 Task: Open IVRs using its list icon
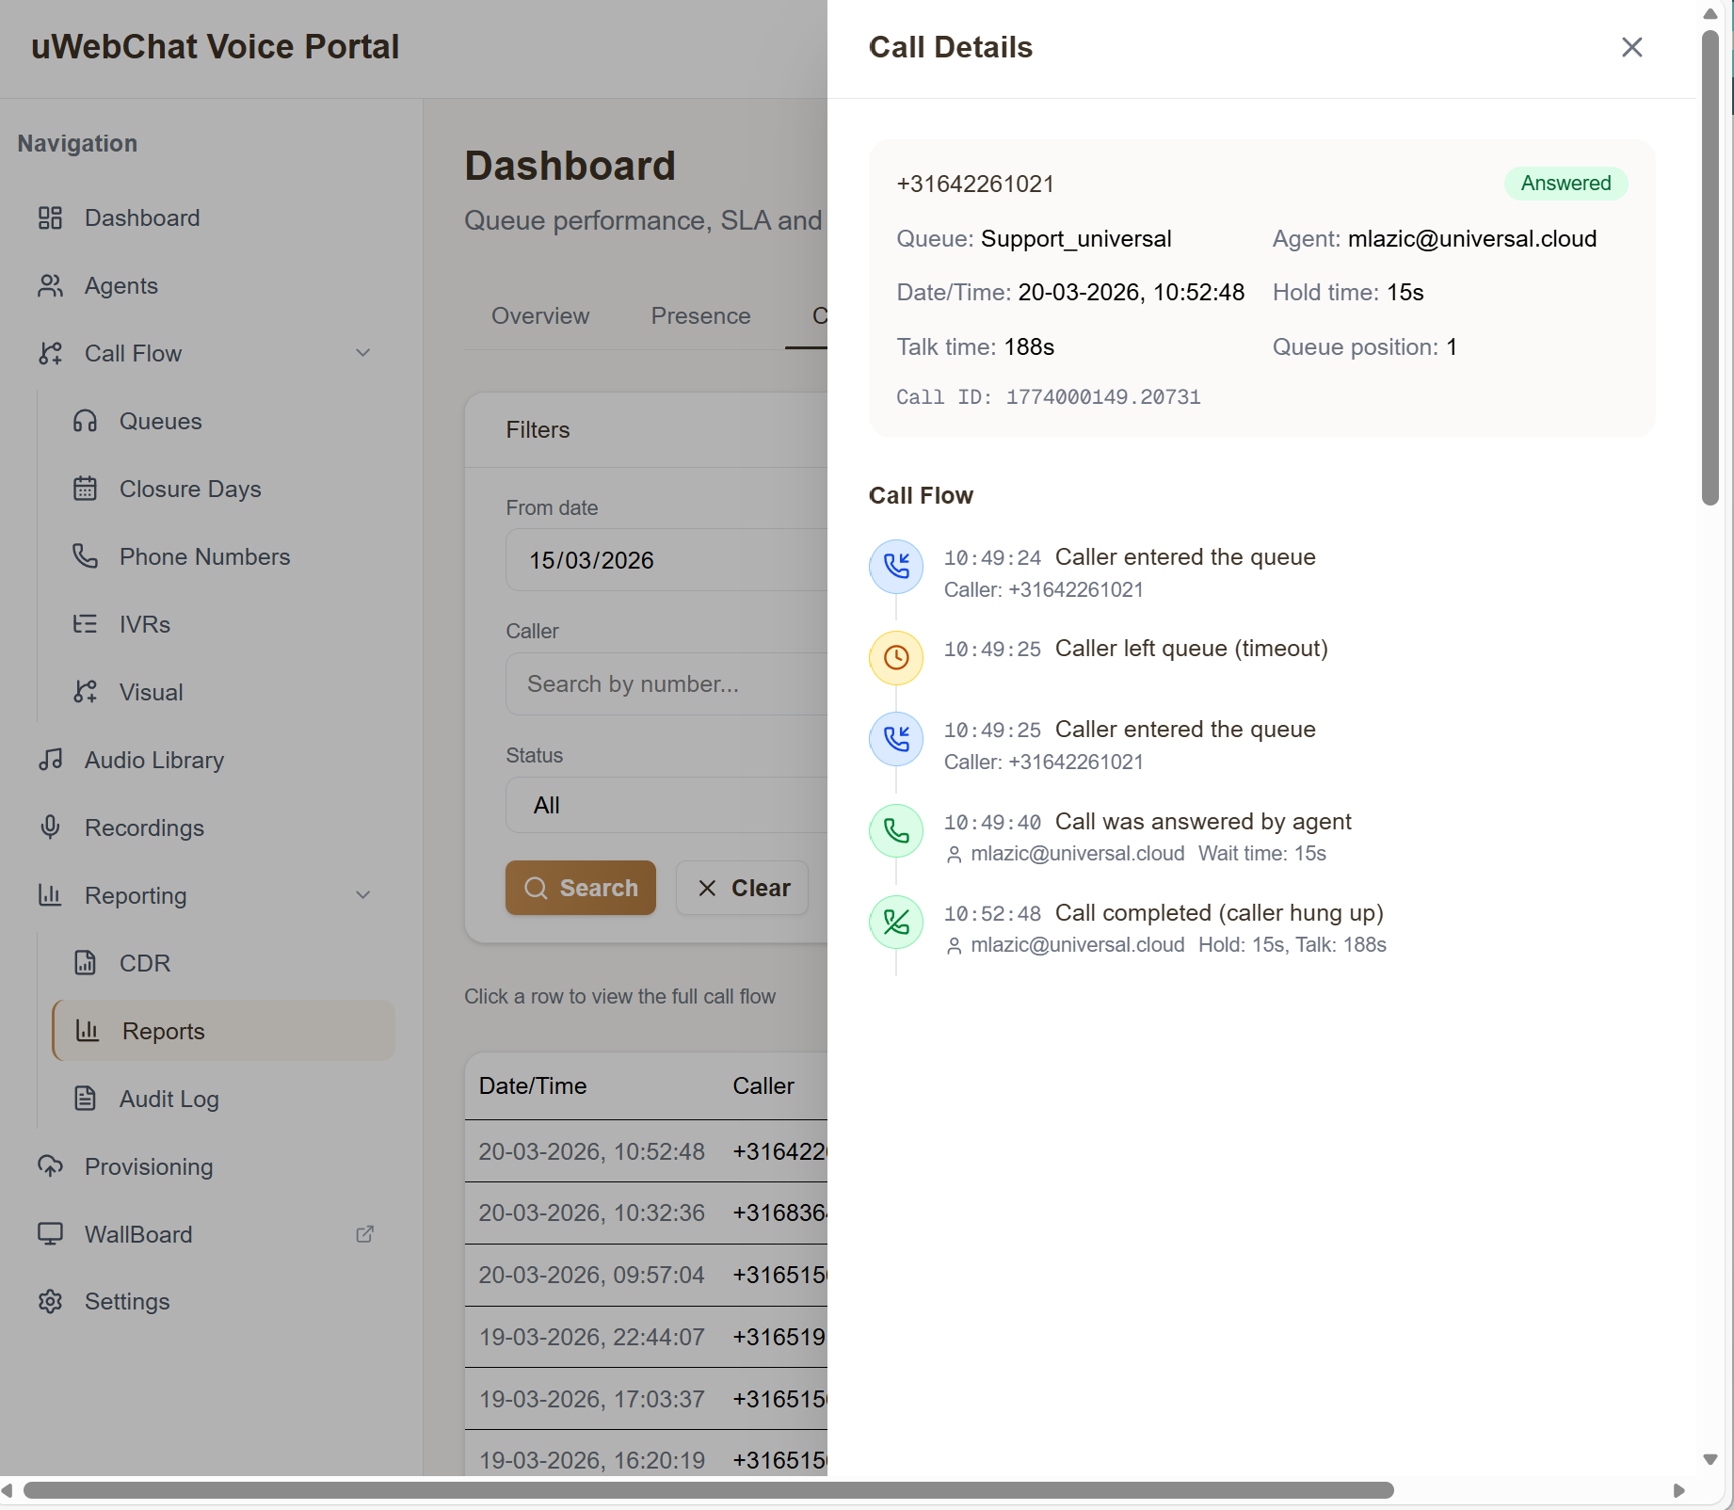(x=86, y=624)
